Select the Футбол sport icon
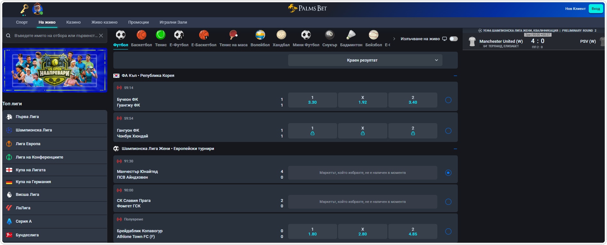This screenshot has width=607, height=245. 121,35
